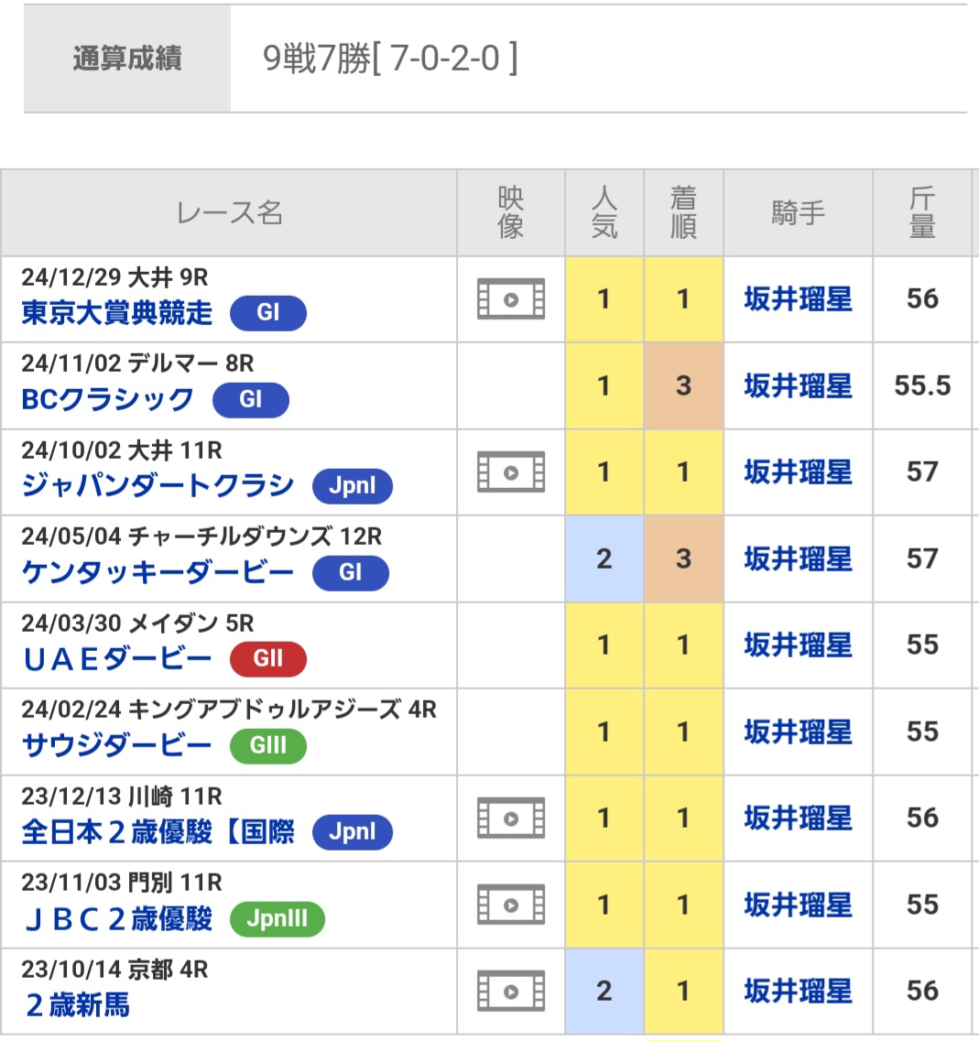Viewport: 979px width, 1041px height.
Task: Open BCクラシック race link
Action: 107,400
